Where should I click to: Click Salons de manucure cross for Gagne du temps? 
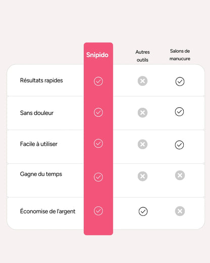(x=180, y=176)
